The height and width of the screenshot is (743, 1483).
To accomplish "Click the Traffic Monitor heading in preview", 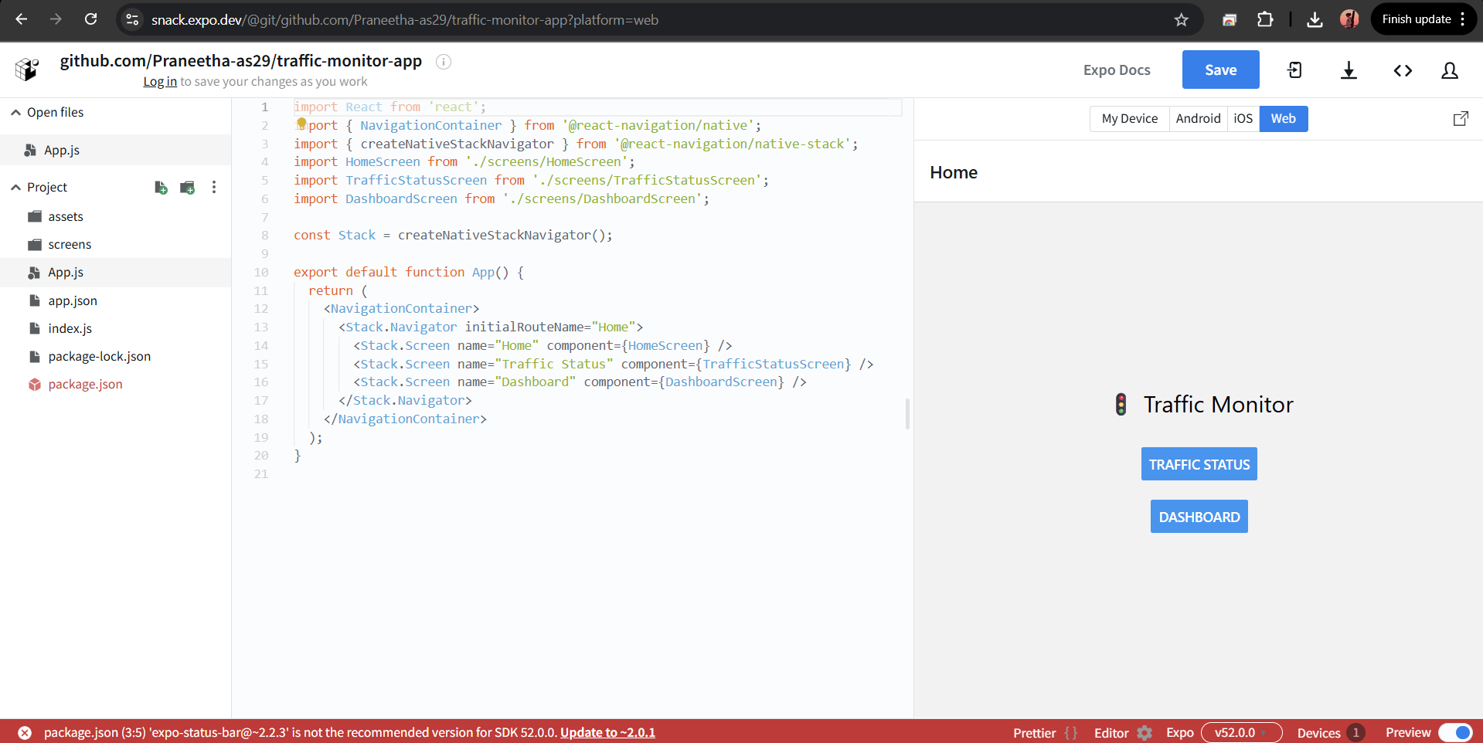I will pyautogui.click(x=1218, y=404).
